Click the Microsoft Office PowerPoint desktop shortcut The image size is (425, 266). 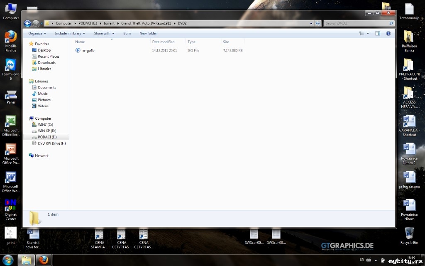(x=11, y=154)
